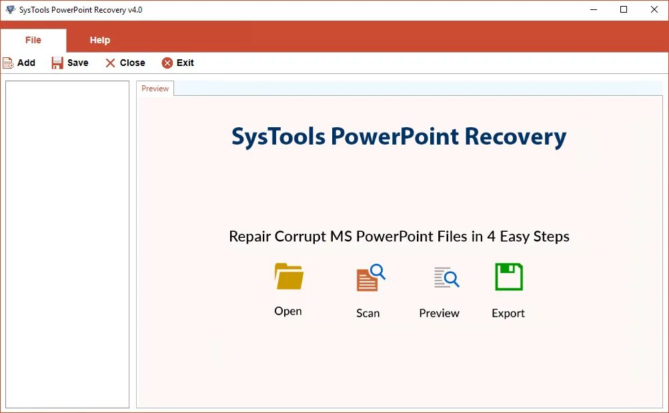The width and height of the screenshot is (669, 413).
Task: Minimize the SysTools window
Action: click(594, 9)
